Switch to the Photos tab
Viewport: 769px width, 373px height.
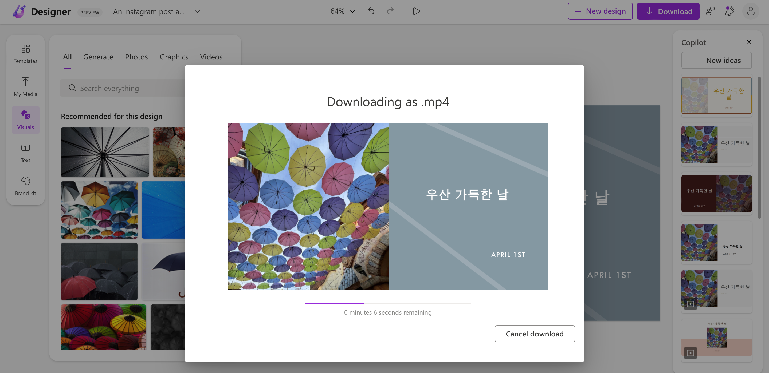pos(136,57)
